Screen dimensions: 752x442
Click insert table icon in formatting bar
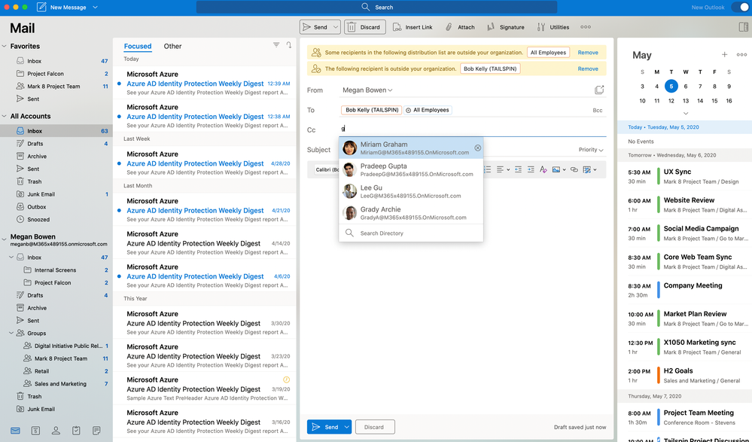click(x=586, y=169)
